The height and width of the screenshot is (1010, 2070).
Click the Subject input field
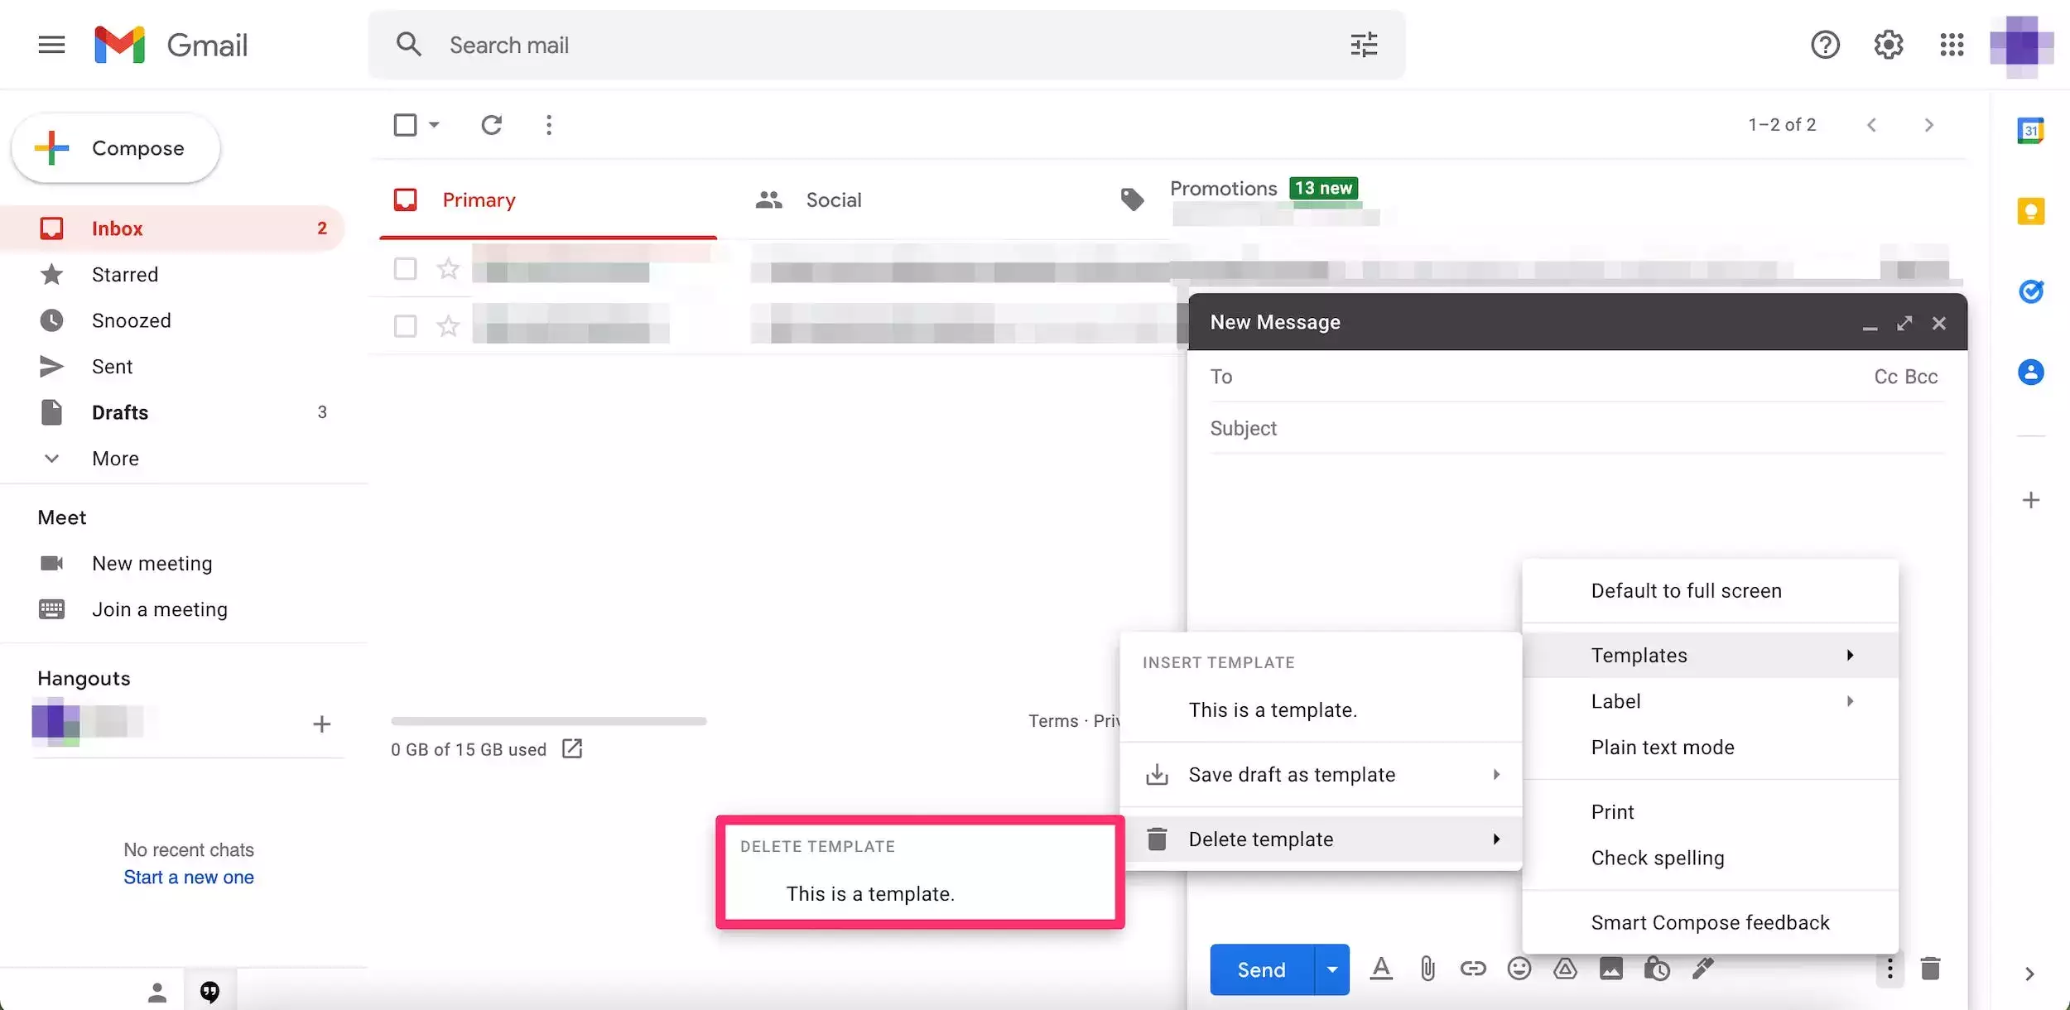(1573, 428)
